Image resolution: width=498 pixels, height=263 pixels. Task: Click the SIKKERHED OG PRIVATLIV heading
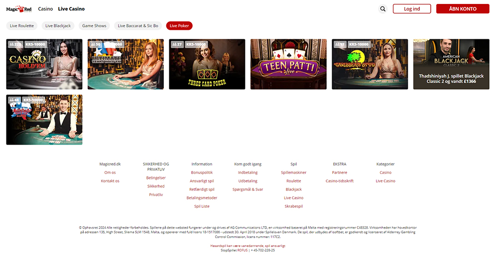pos(156,167)
